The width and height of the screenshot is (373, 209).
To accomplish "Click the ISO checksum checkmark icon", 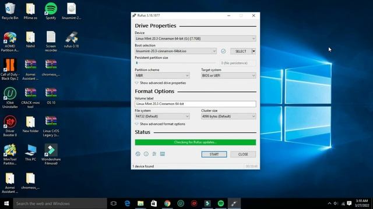I will [x=223, y=51].
